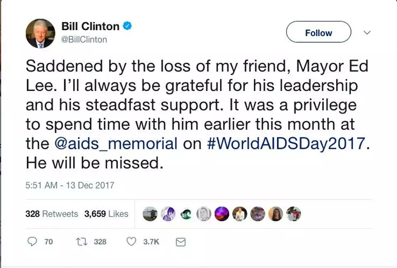Open the @aids_memorial mention link
The width and height of the screenshot is (397, 268).
pos(116,143)
